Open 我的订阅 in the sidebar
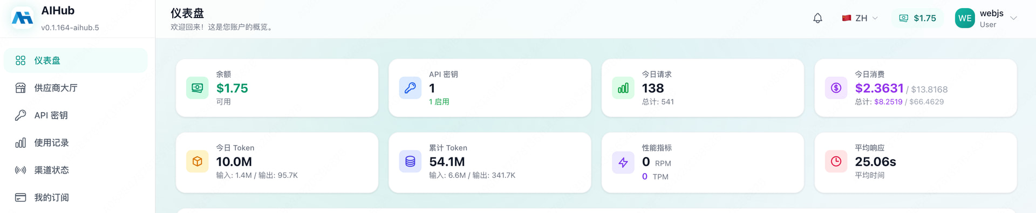 (76, 197)
